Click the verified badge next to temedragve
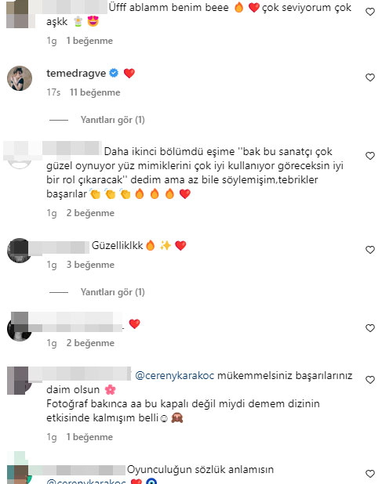The height and width of the screenshot is (484, 382). coord(114,73)
